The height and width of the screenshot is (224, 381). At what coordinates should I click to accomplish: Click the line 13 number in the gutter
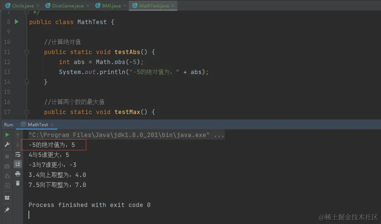point(7,72)
